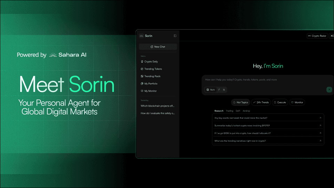
Task: Click arrow icon on 'trending narratives' row
Action: (320, 141)
